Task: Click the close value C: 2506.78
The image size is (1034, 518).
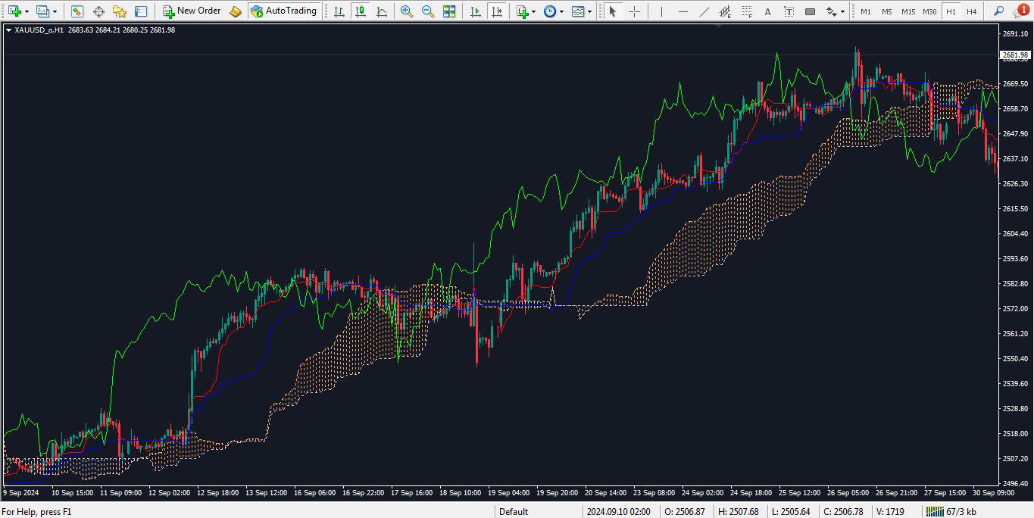Action: coord(843,512)
